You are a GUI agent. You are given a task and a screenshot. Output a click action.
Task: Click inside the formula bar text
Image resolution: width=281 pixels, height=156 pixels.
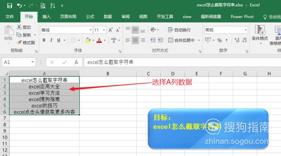110,62
